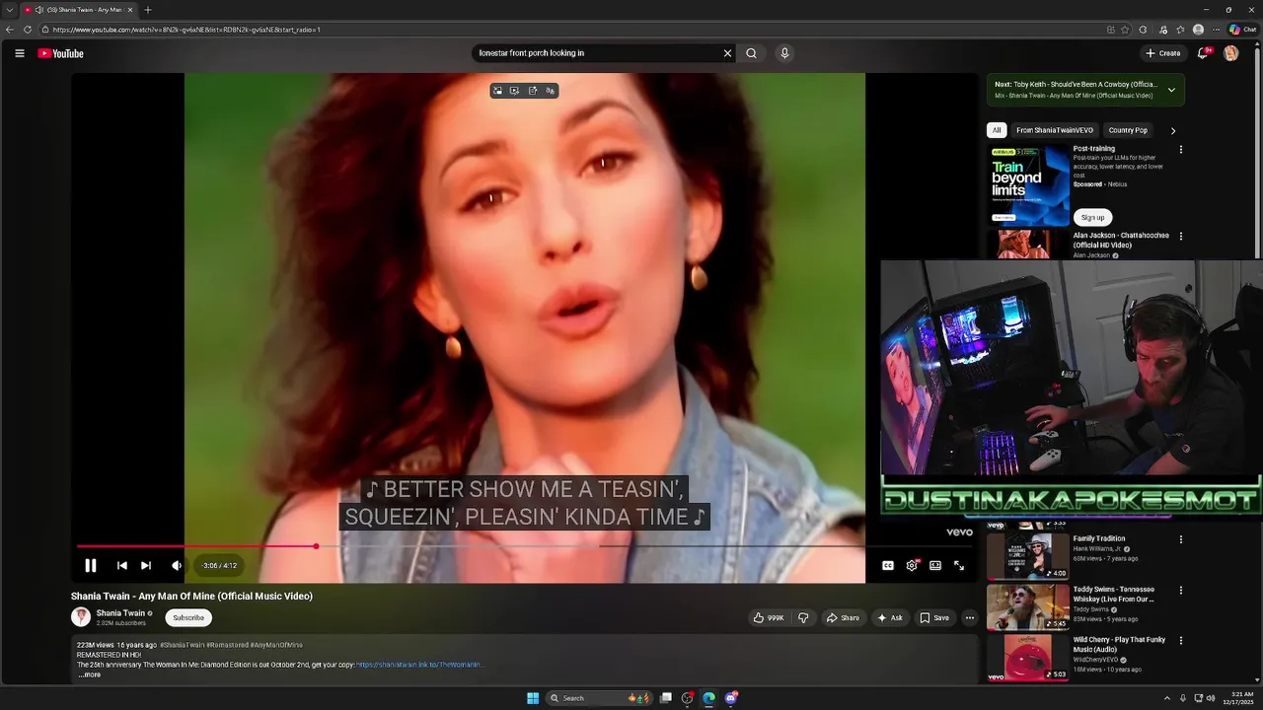The height and width of the screenshot is (710, 1263).
Task: Open the player settings gear
Action: coord(912,565)
